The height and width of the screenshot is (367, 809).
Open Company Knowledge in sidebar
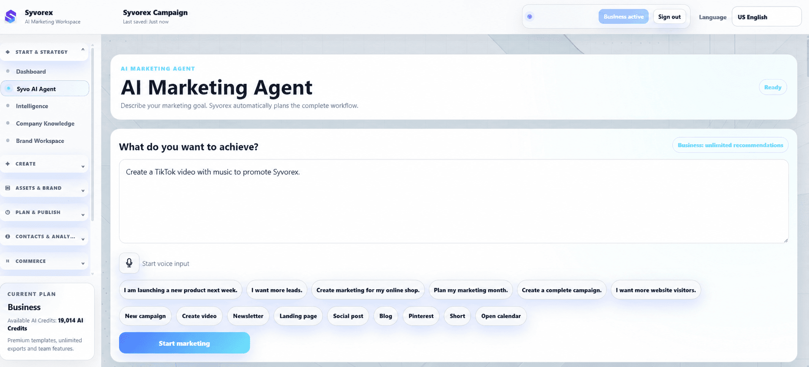click(x=45, y=123)
